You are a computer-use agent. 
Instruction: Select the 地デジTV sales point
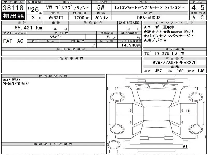pyautogui.click(x=155, y=40)
